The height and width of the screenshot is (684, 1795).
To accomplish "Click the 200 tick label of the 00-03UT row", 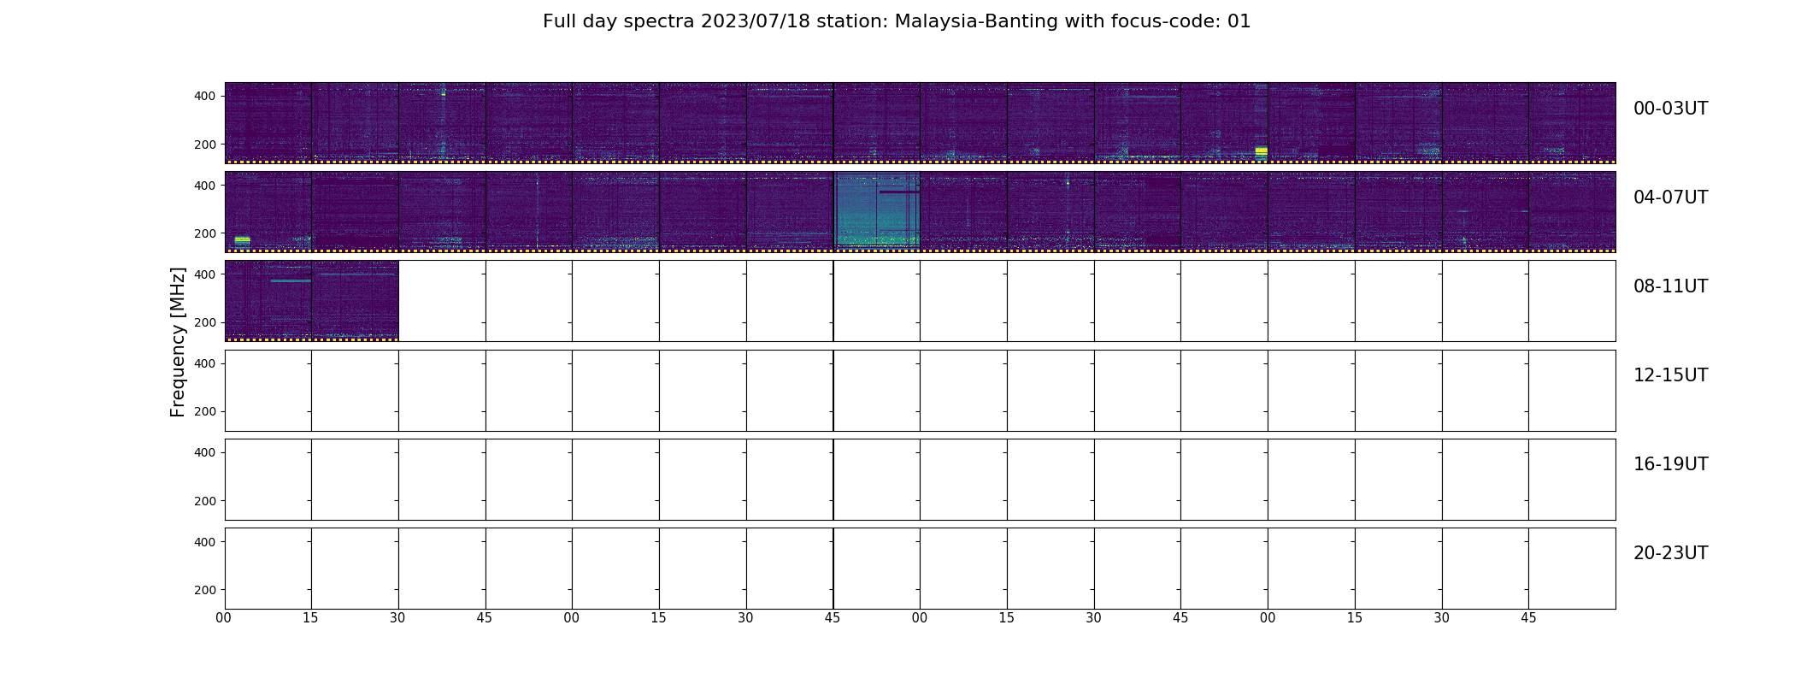I will pos(205,144).
